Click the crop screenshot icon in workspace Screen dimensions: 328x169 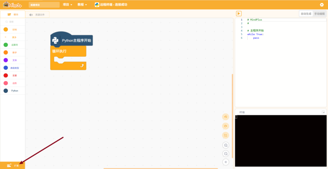point(226,135)
